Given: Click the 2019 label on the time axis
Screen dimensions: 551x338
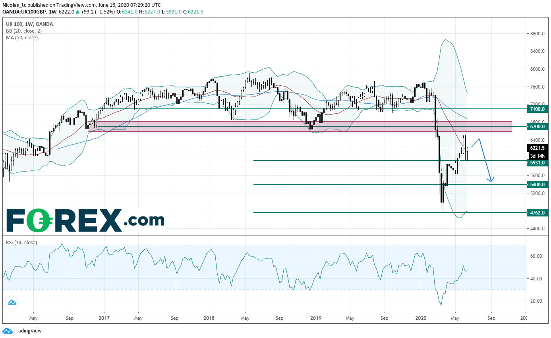Looking at the screenshot, I should coord(315,318).
